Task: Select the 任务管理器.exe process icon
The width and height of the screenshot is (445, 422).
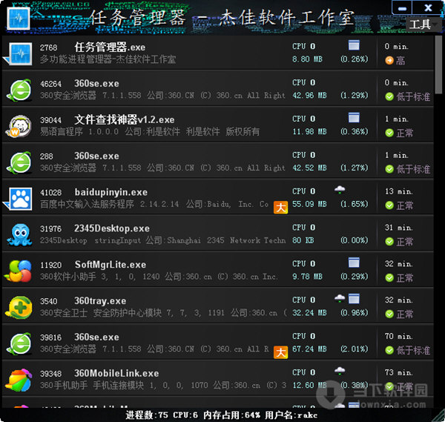Action: click(20, 53)
